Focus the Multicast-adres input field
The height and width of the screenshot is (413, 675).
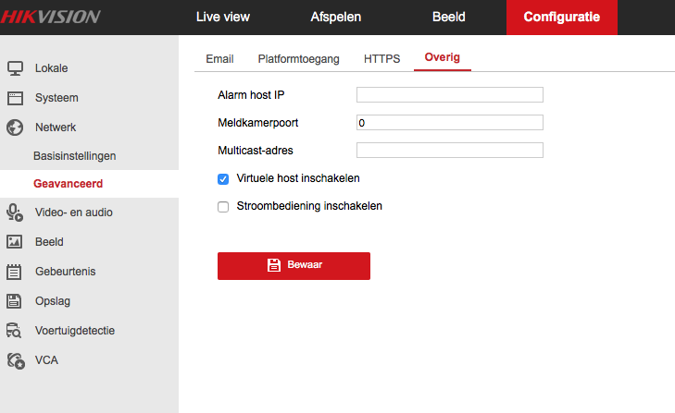coord(449,150)
